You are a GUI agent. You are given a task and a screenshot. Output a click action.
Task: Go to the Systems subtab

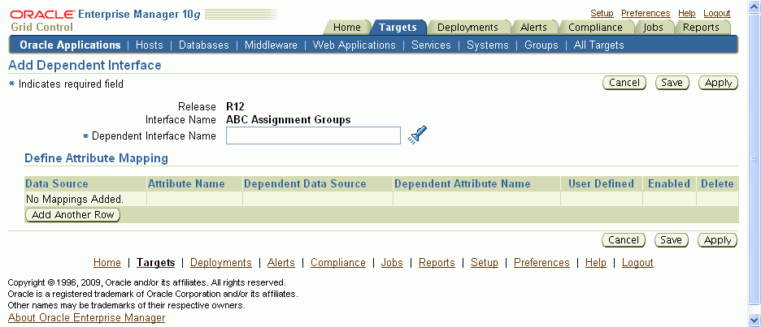pos(488,45)
